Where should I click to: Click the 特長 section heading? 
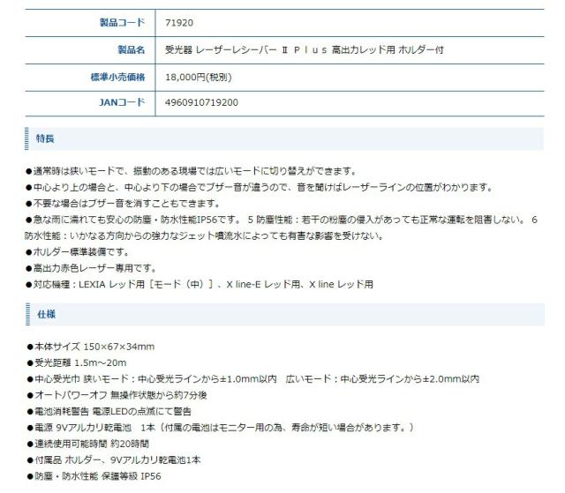pyautogui.click(x=45, y=138)
